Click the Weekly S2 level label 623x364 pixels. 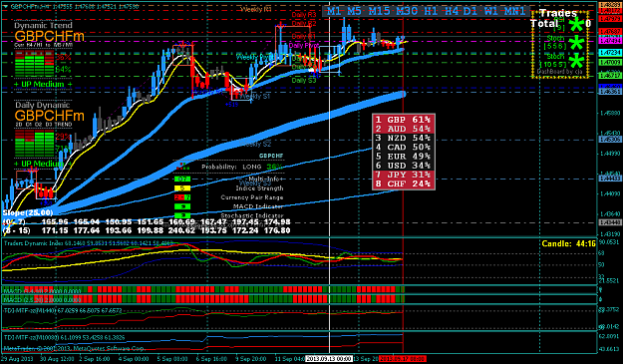[256, 145]
